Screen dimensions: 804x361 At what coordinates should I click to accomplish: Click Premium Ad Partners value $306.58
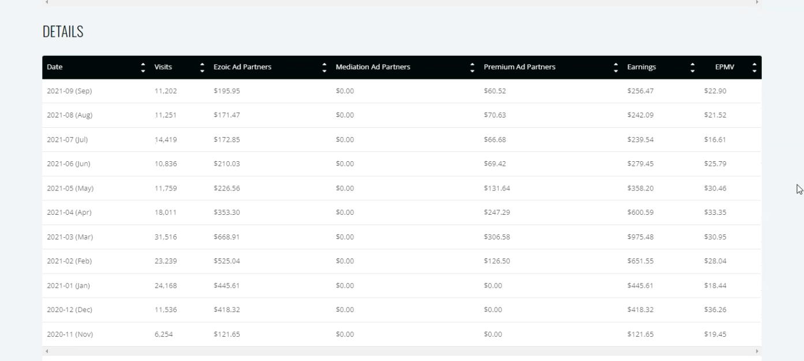tap(497, 237)
